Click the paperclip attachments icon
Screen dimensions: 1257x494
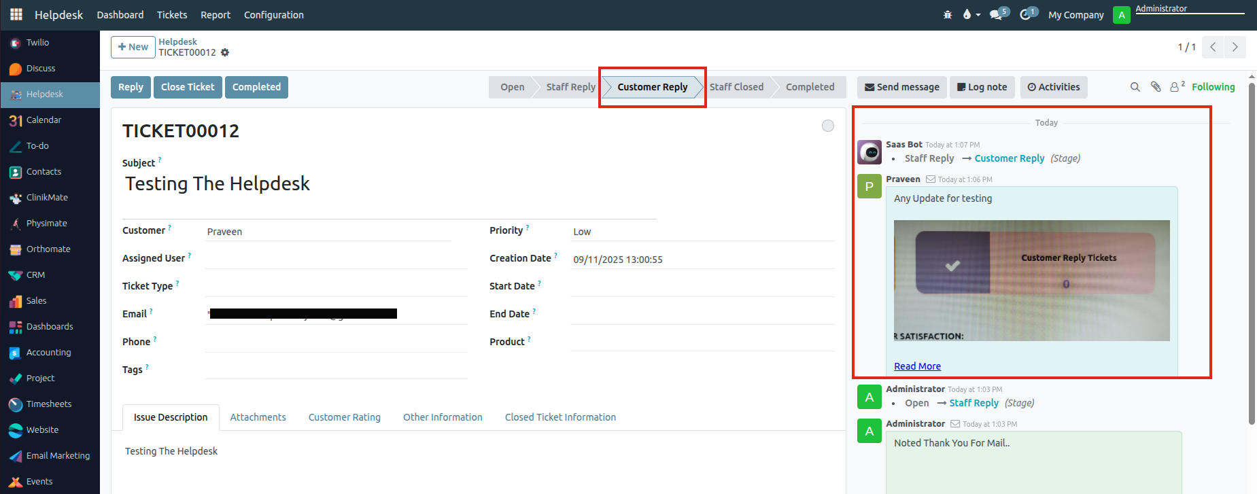(1155, 87)
